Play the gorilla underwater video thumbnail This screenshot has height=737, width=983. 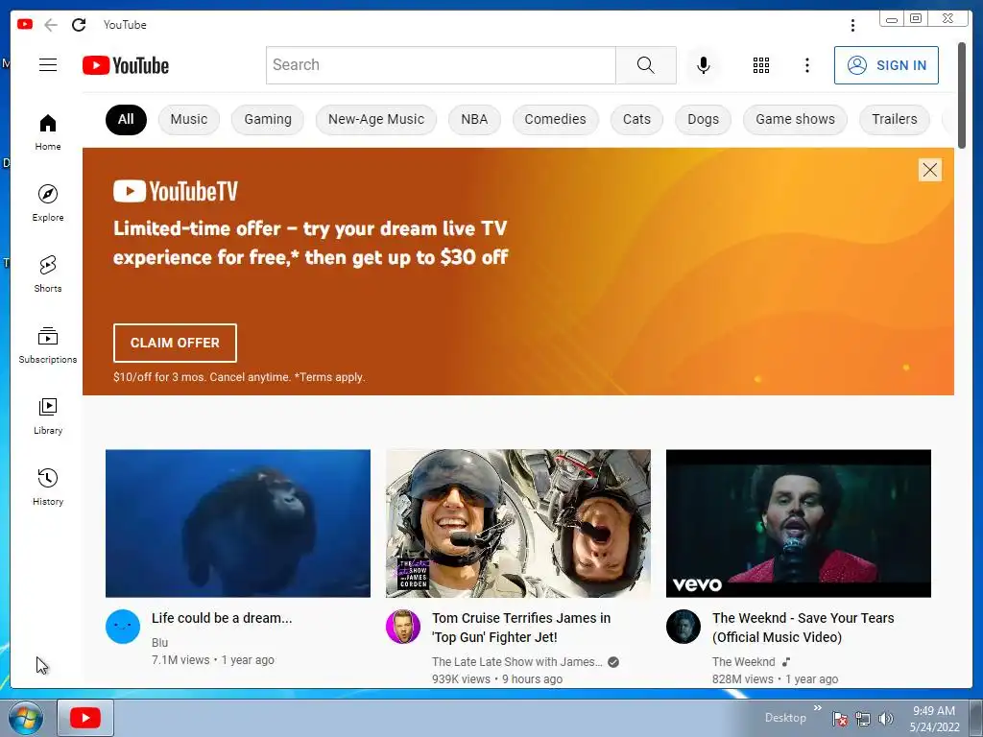click(x=238, y=523)
